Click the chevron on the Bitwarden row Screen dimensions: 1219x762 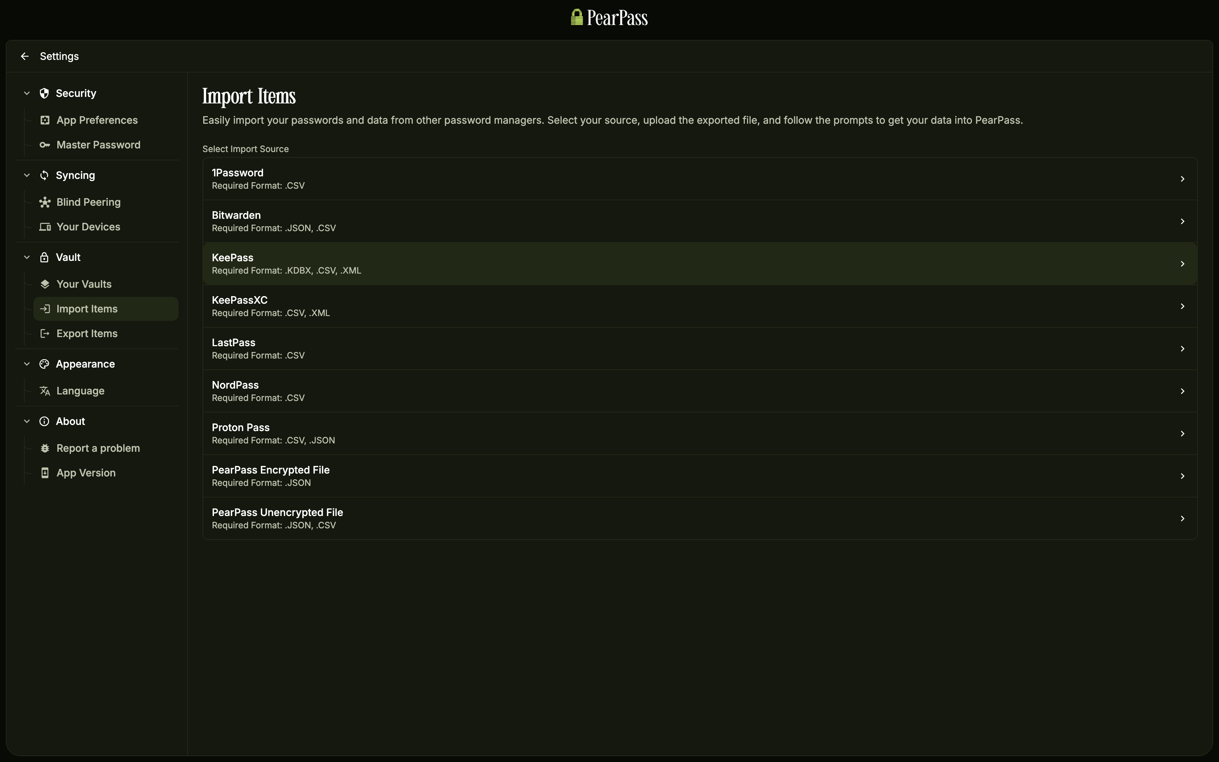[x=1182, y=221]
